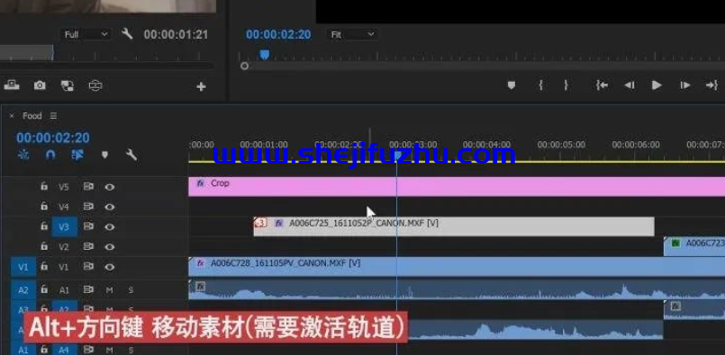Toggle Linked Selection in timeline header
725x355 pixels.
[77, 155]
